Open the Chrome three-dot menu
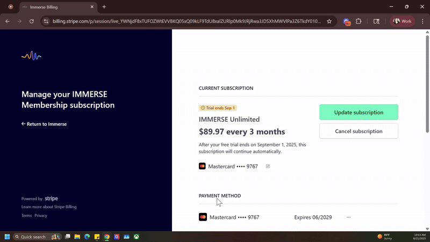The height and width of the screenshot is (242, 430). point(422,22)
